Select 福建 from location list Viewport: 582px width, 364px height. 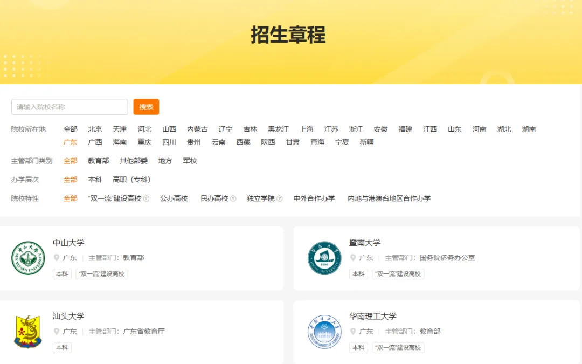(405, 129)
